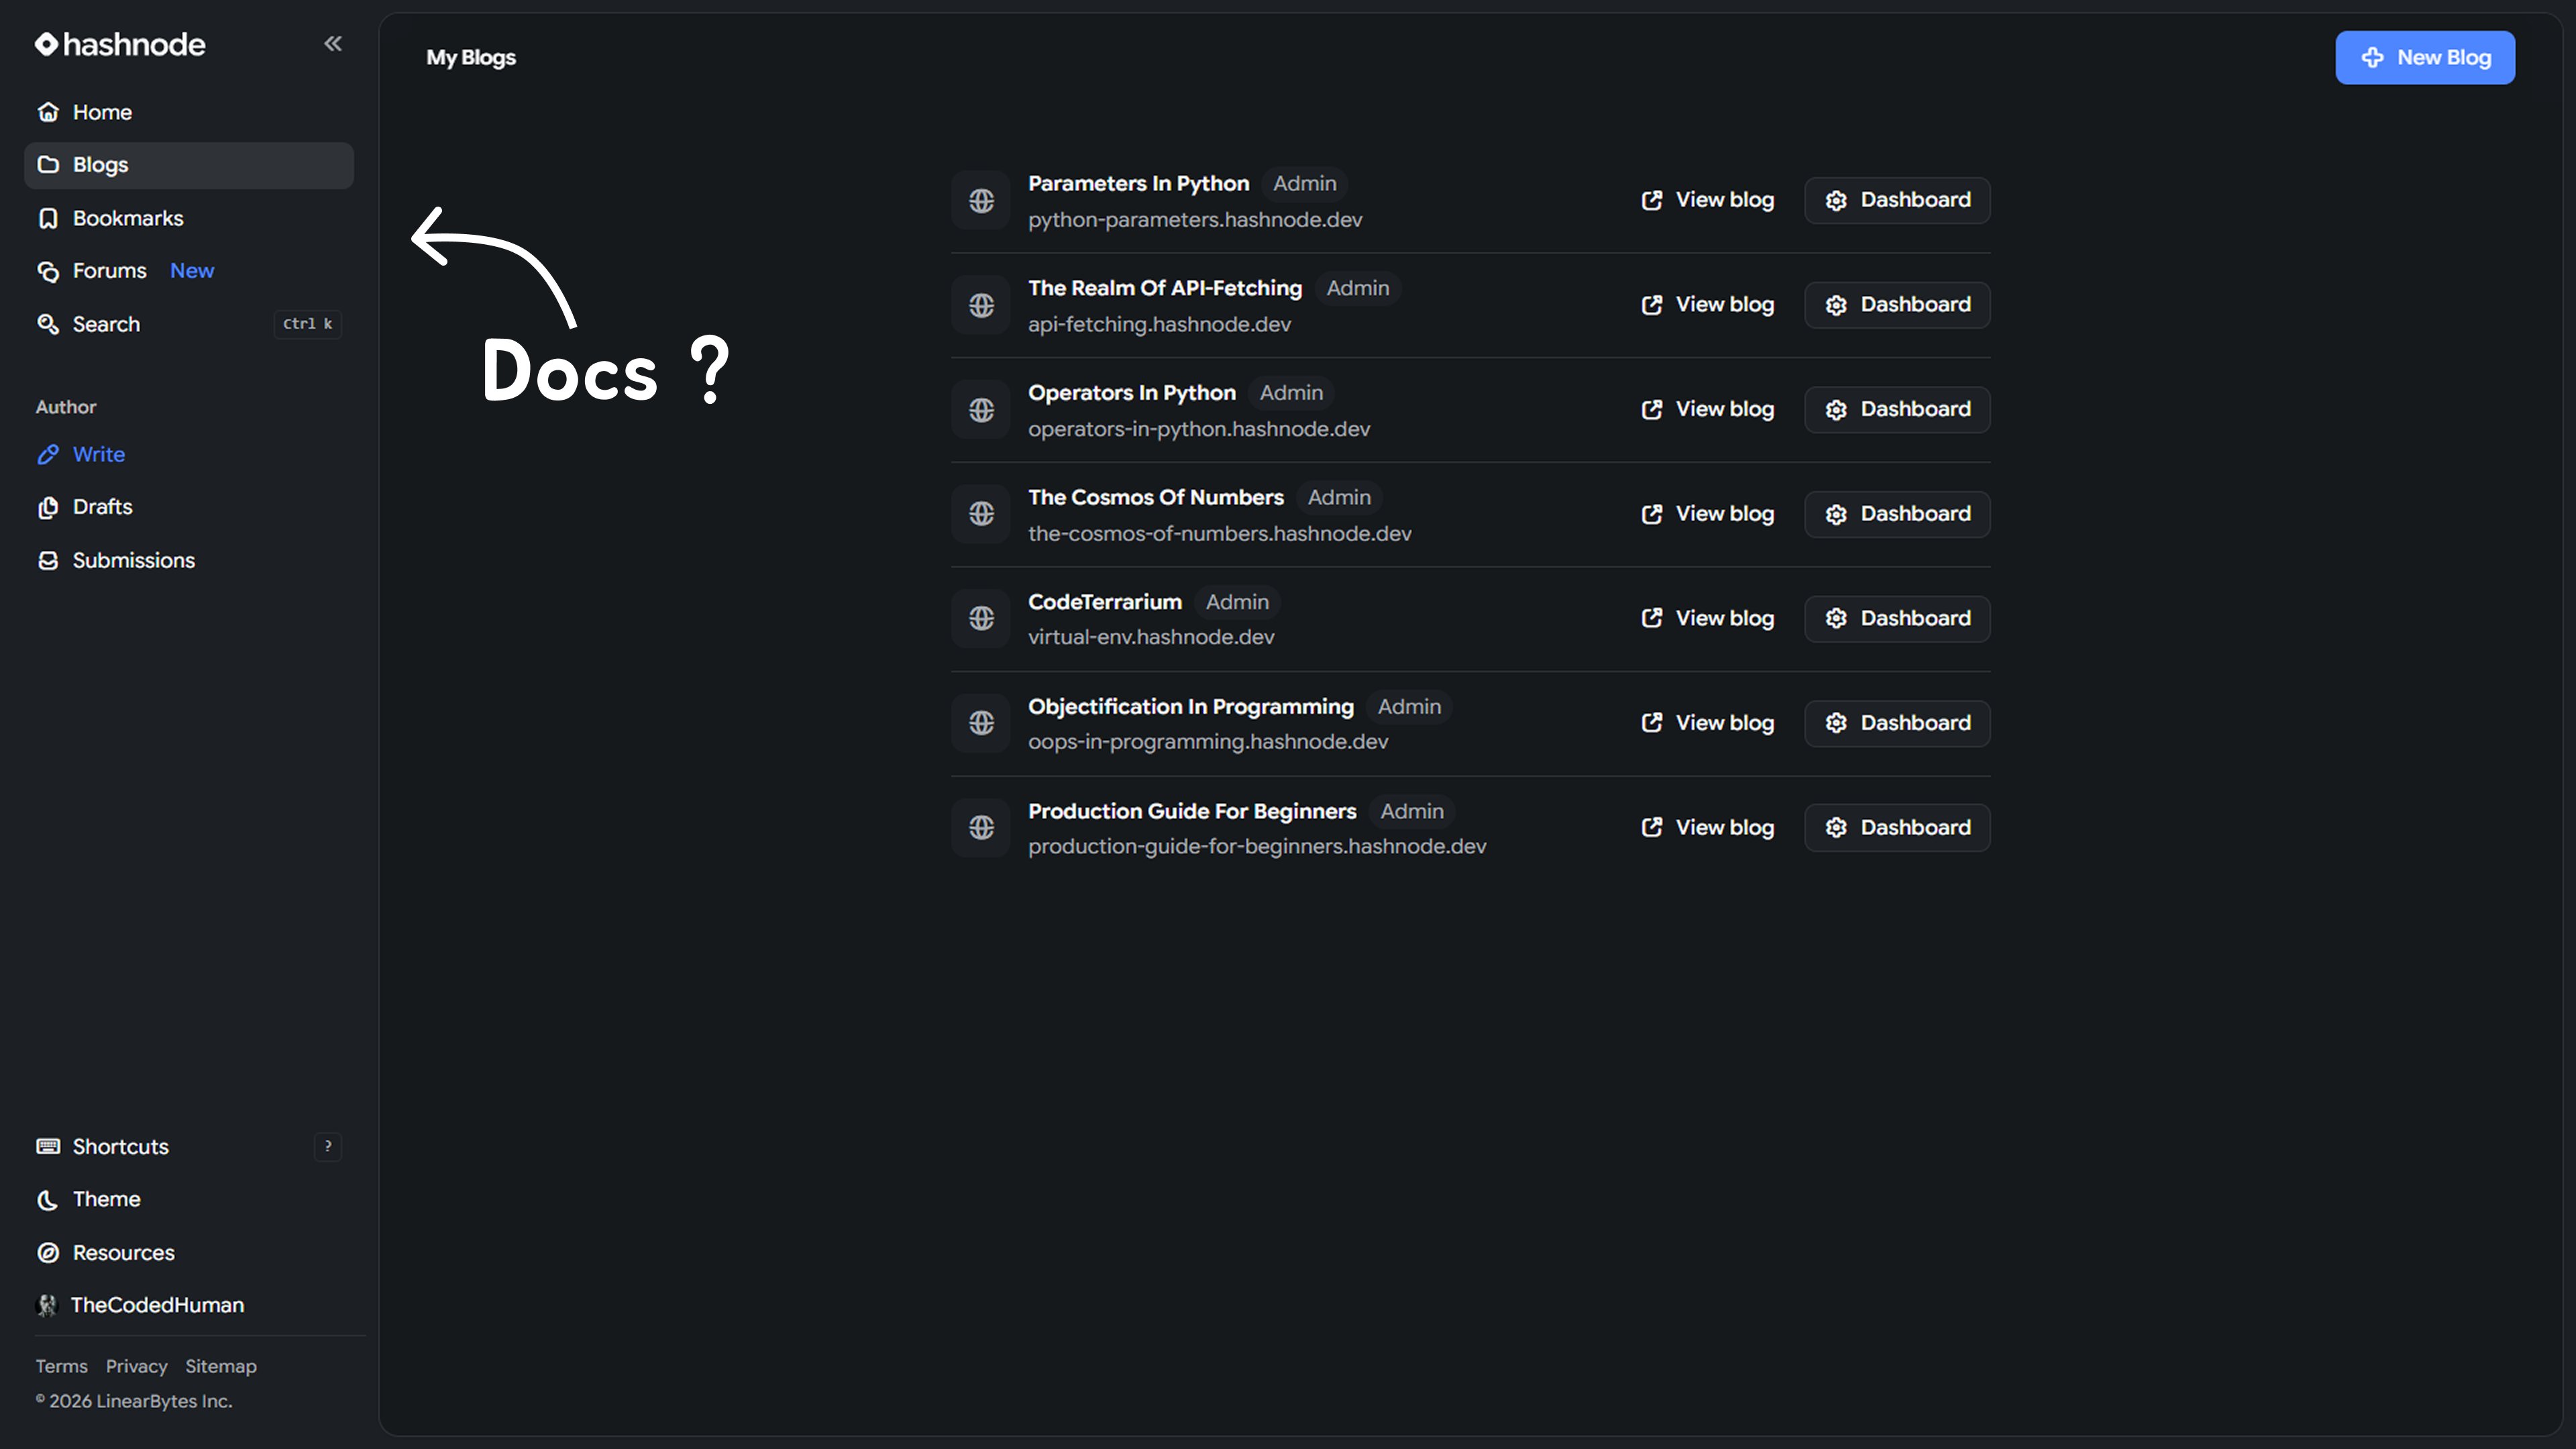Screen dimensions: 2576x1449
Task: Open TheCodedHuman profile menu
Action: [x=157, y=1305]
